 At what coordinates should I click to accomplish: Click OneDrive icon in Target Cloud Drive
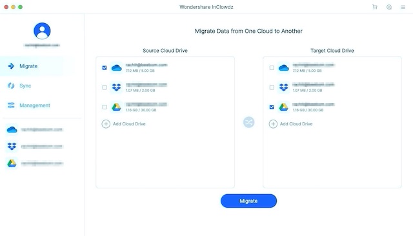pyautogui.click(x=283, y=68)
